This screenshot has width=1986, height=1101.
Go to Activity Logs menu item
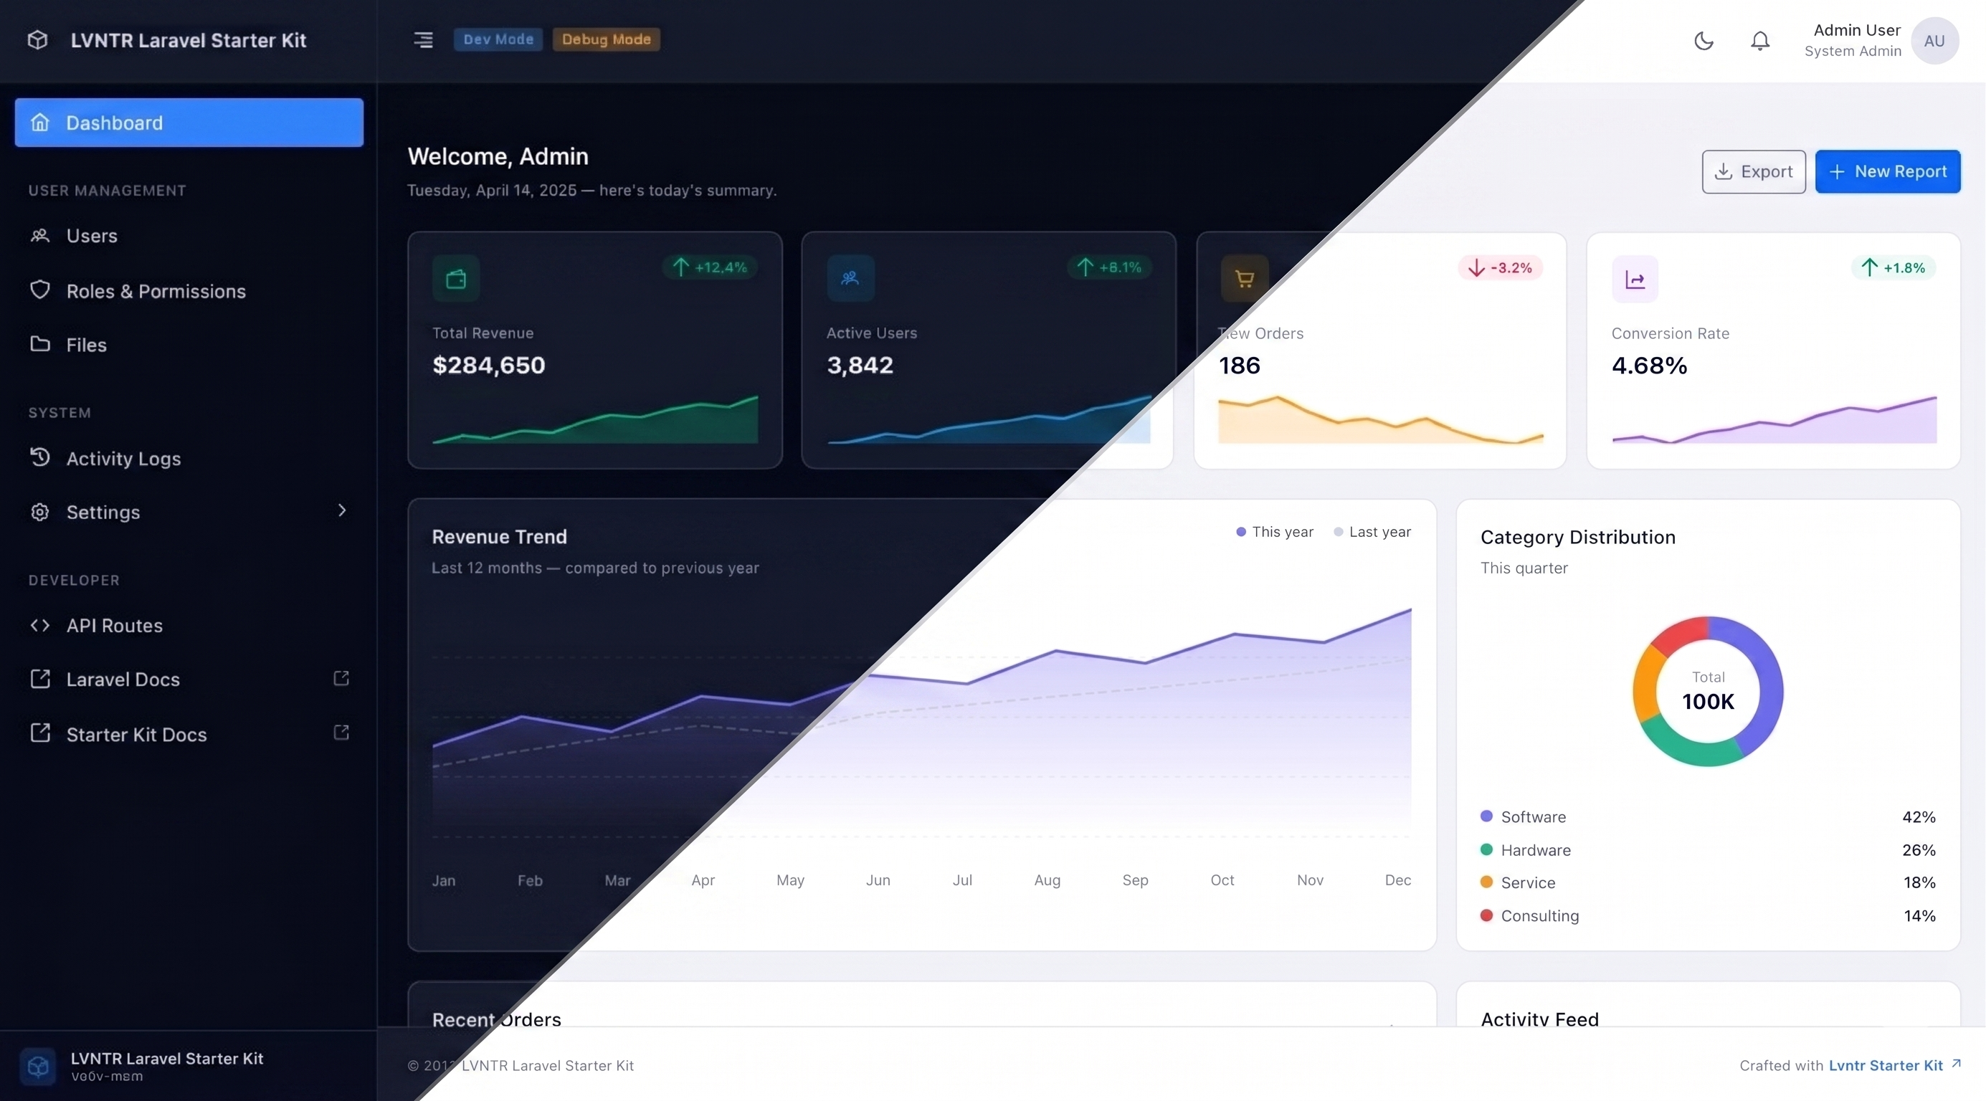coord(123,459)
